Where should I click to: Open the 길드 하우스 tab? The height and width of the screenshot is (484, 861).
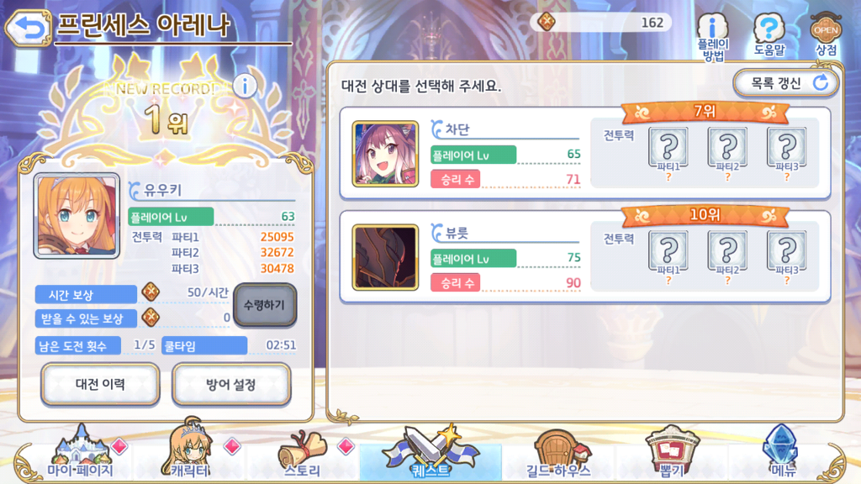click(x=558, y=454)
